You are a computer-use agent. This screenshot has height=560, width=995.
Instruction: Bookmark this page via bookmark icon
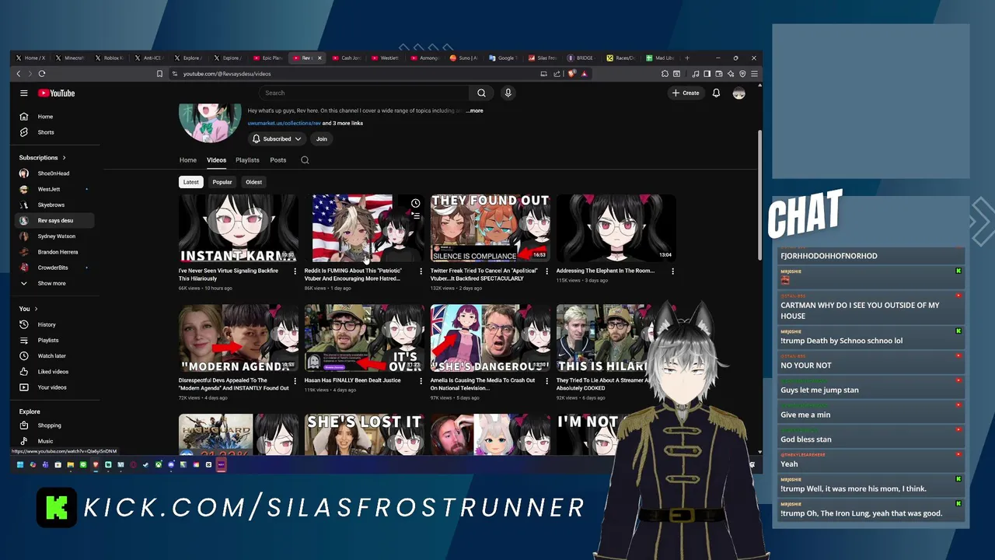pos(159,74)
